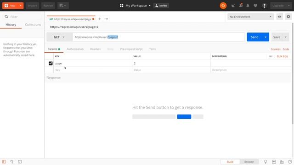Click the heart icon in header
Viewport: 294px width, 165px height.
coord(255,5)
